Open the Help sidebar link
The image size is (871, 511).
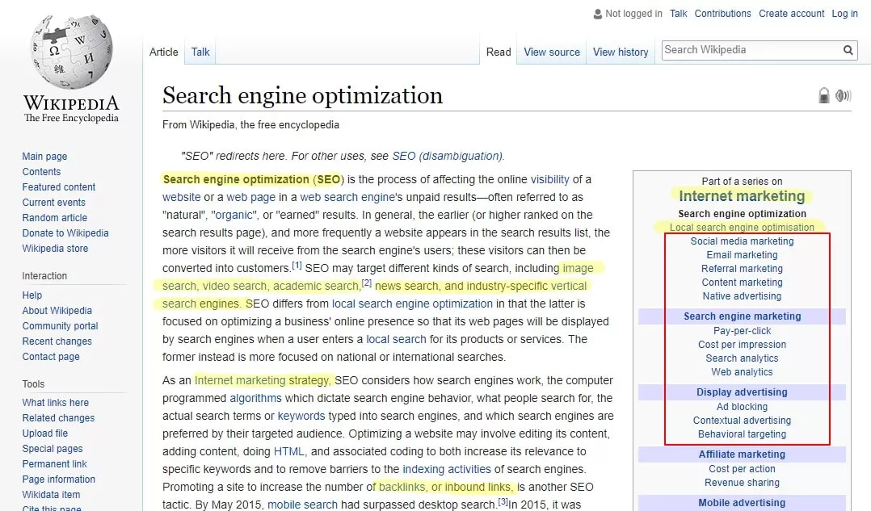32,295
